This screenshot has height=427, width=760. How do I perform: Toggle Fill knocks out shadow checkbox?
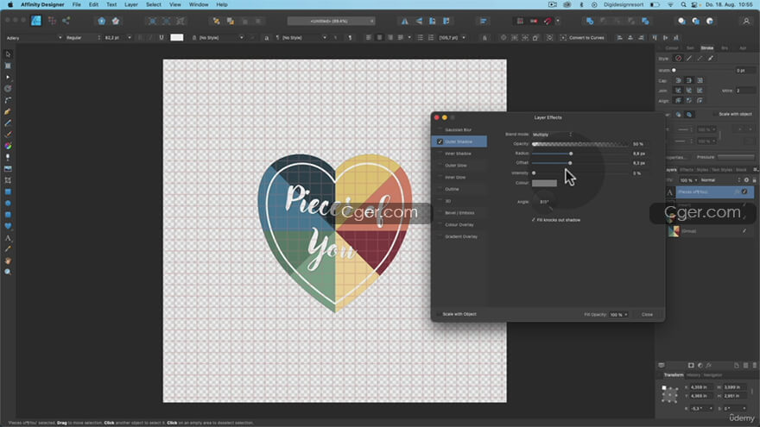(534, 220)
